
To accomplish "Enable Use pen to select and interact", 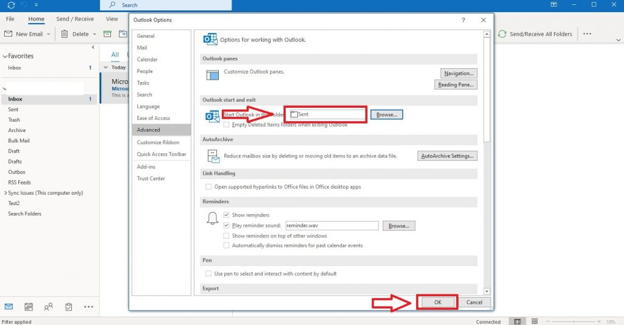I will click(208, 274).
